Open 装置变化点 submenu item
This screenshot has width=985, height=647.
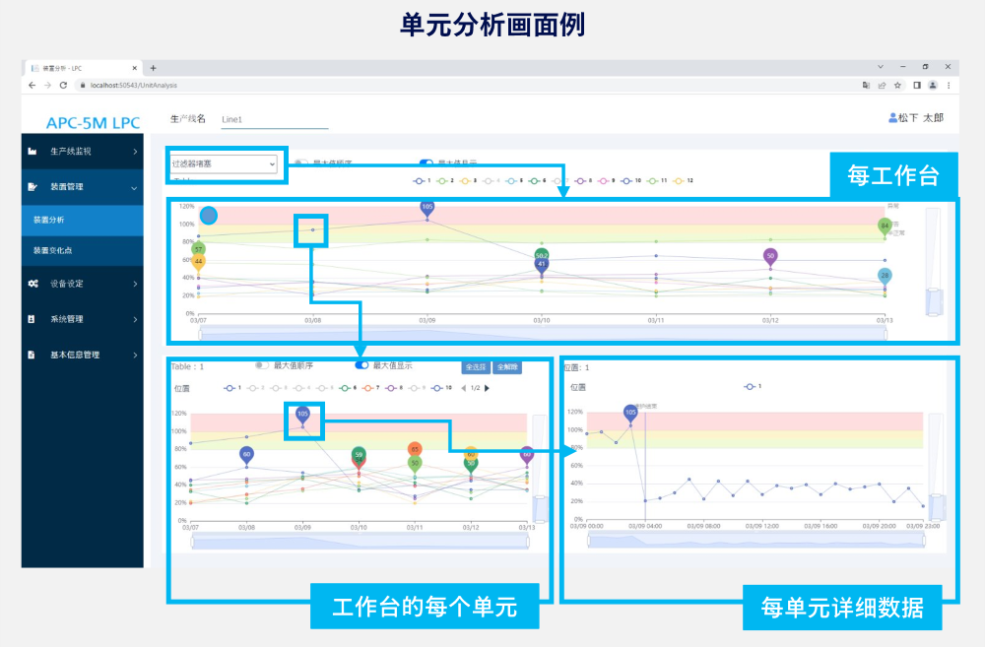point(52,251)
